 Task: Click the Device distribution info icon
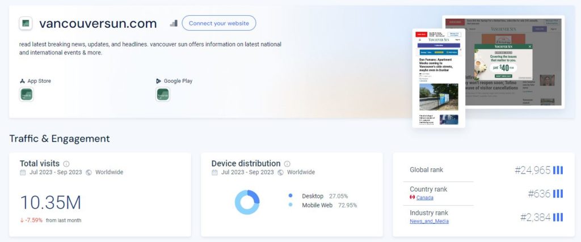tap(287, 164)
